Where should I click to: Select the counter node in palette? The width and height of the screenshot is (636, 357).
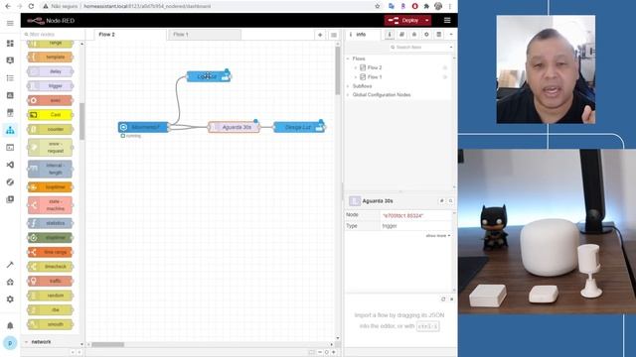pos(51,130)
